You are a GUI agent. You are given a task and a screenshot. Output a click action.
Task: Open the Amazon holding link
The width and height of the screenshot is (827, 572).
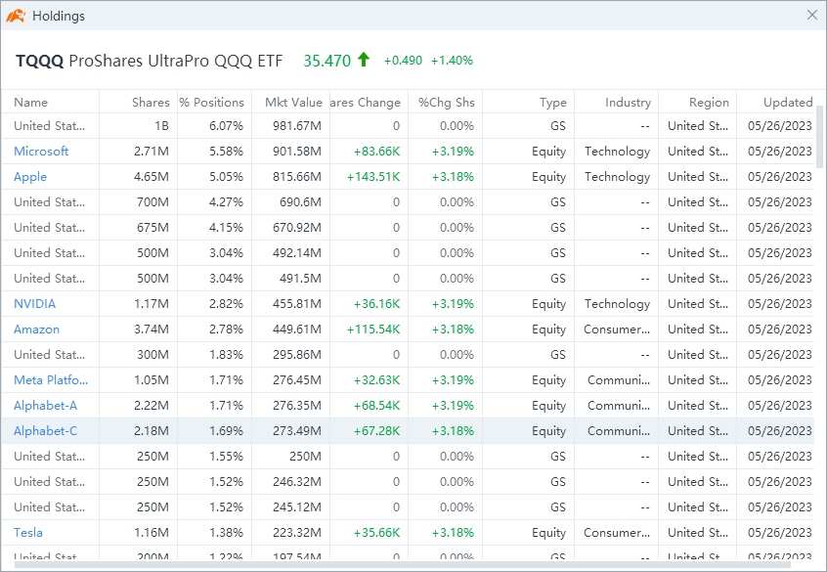pos(36,330)
